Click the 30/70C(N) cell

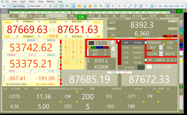pos(129,67)
